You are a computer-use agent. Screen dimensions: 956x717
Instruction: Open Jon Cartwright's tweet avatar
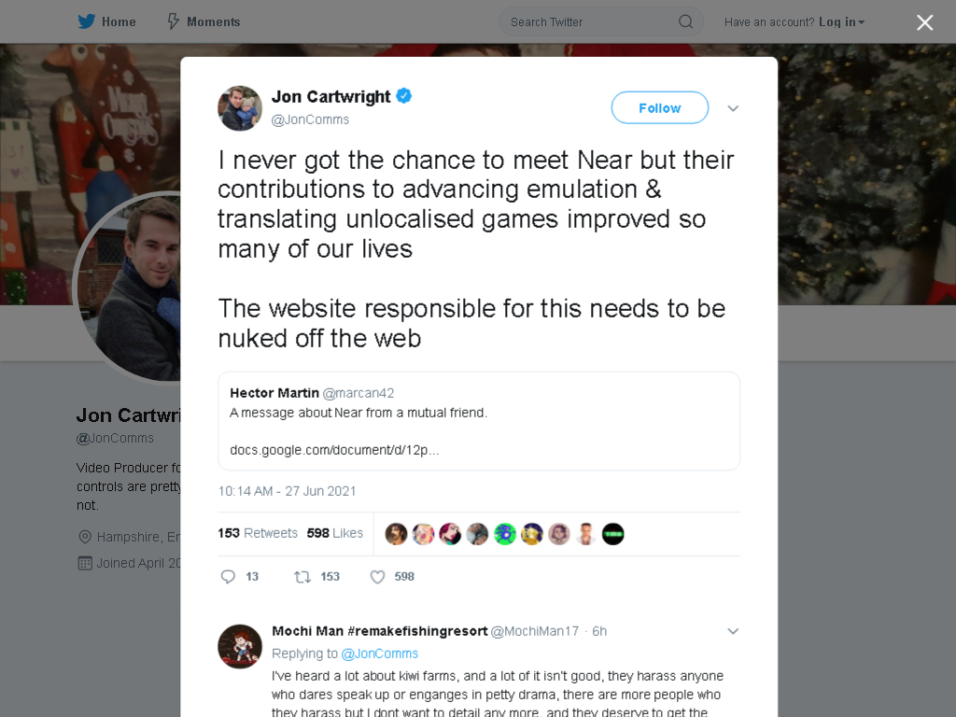click(240, 108)
